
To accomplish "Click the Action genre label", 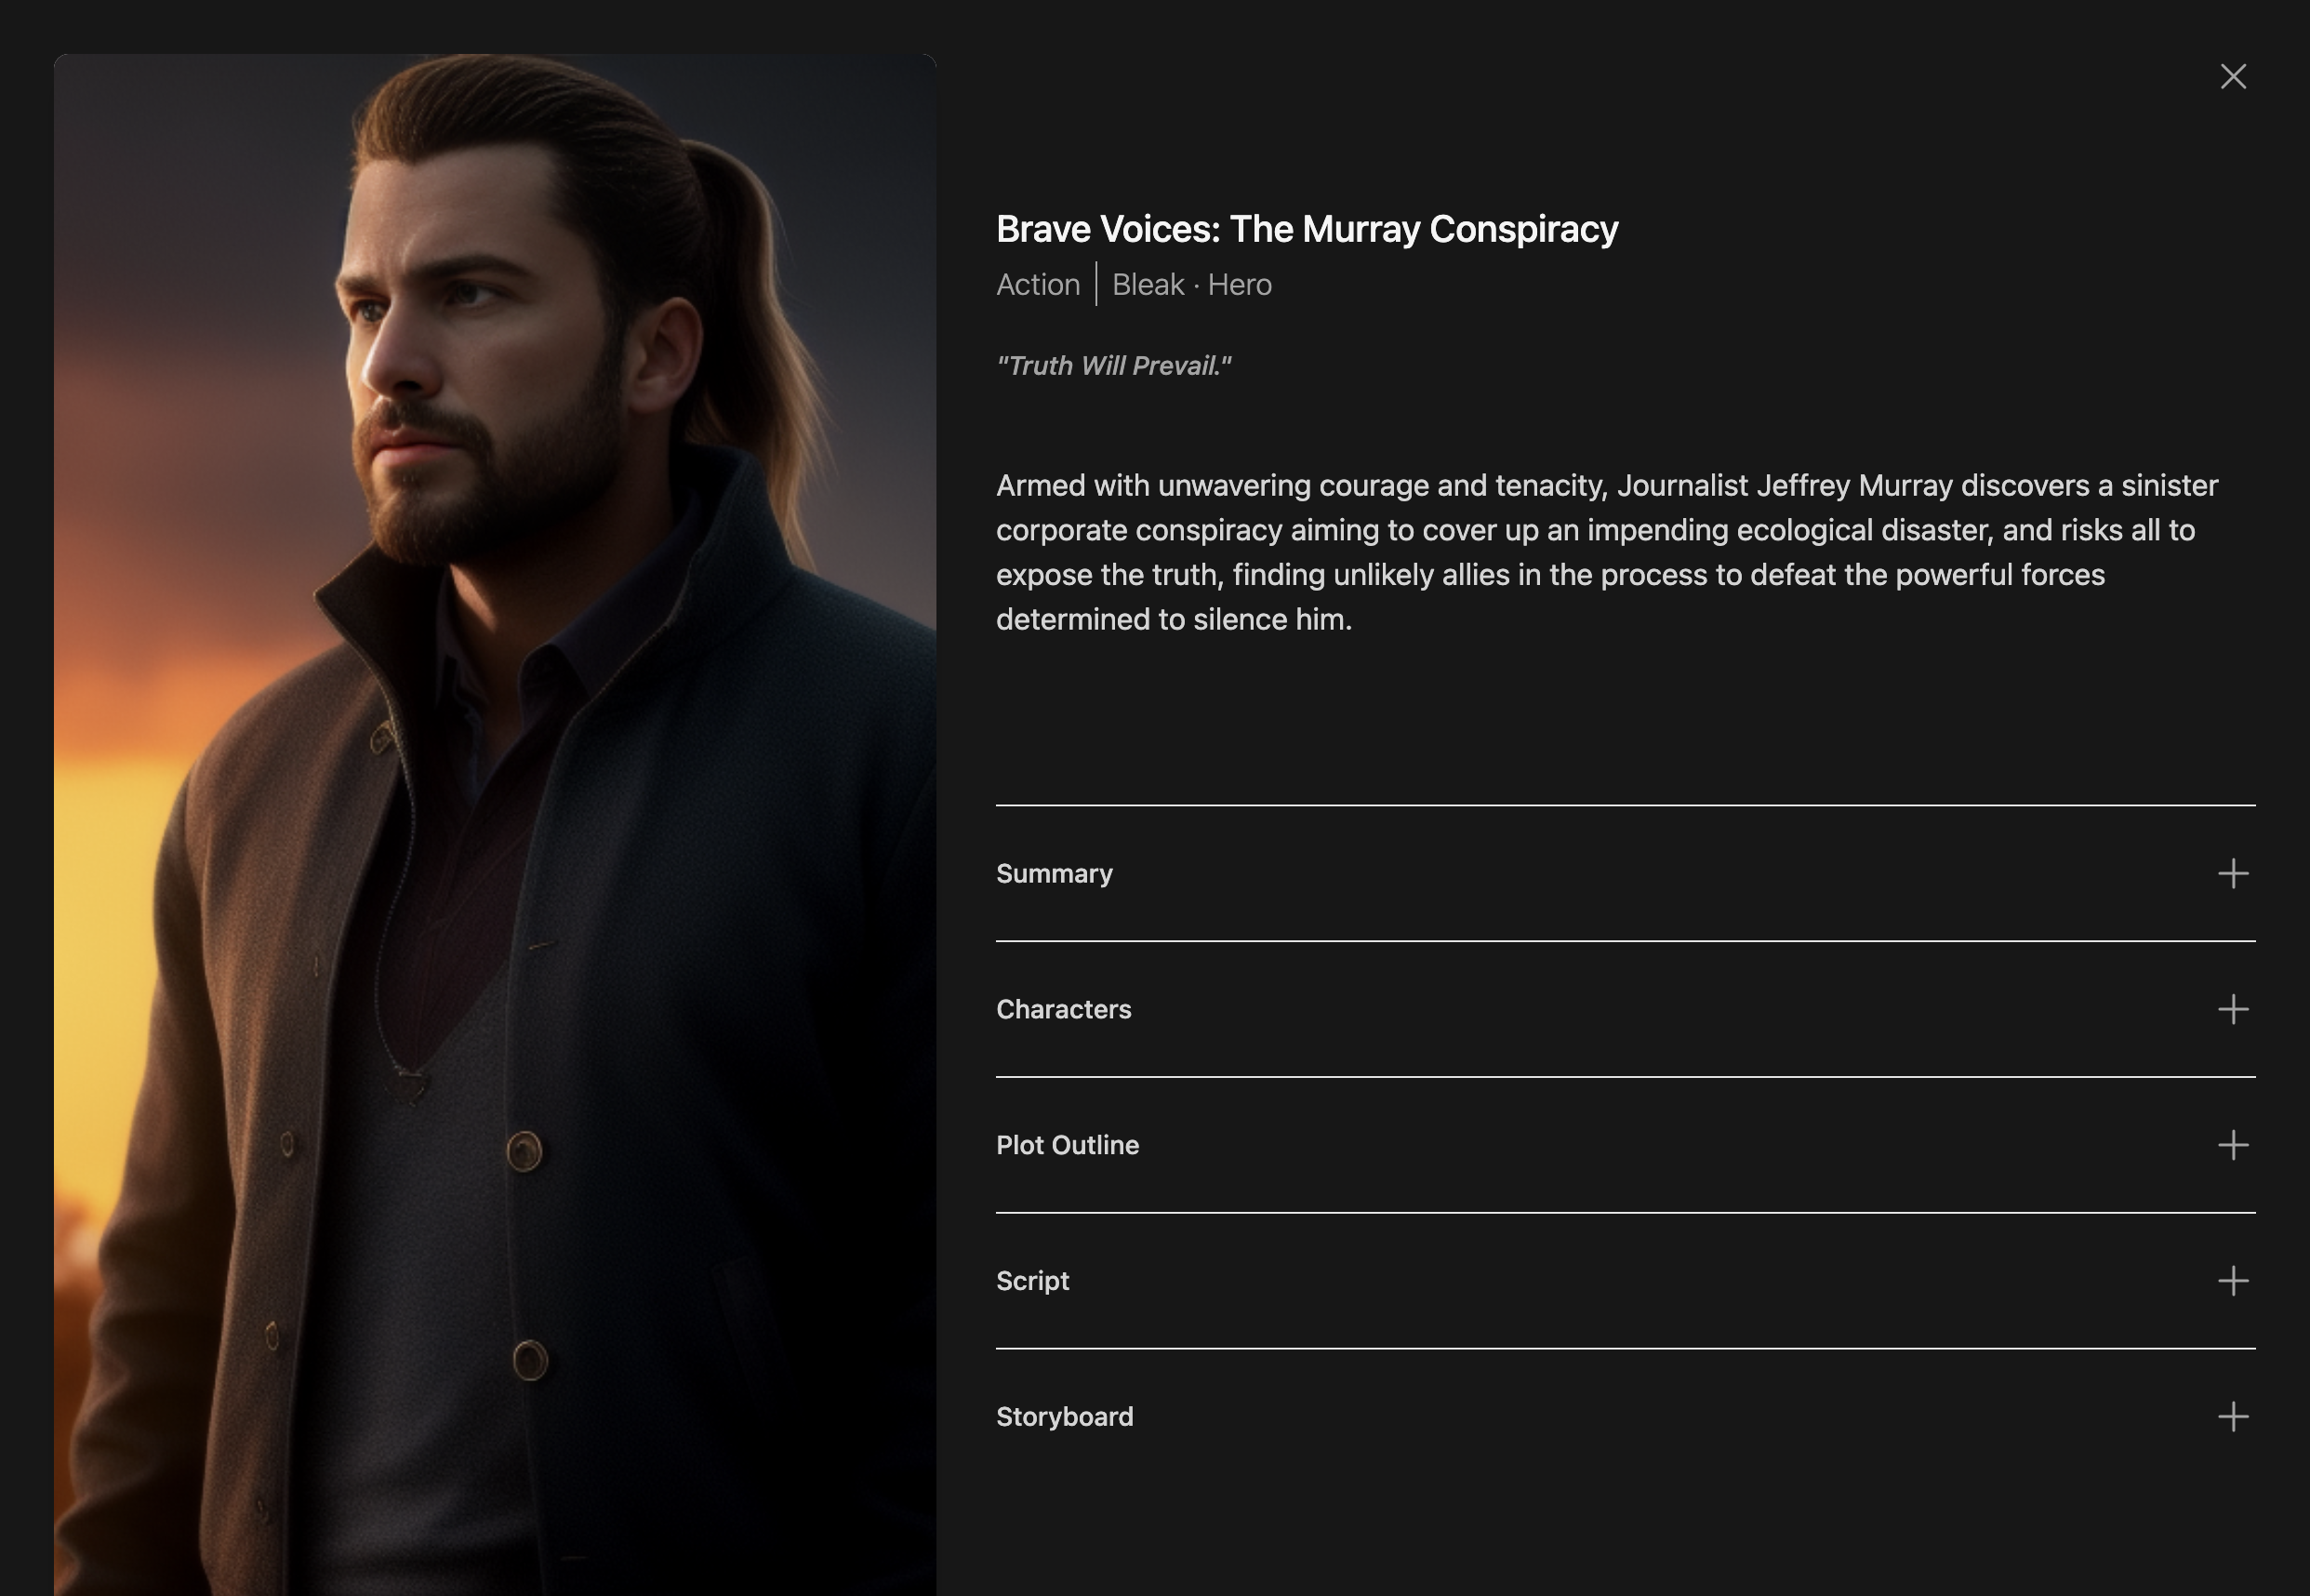I will [x=1038, y=285].
